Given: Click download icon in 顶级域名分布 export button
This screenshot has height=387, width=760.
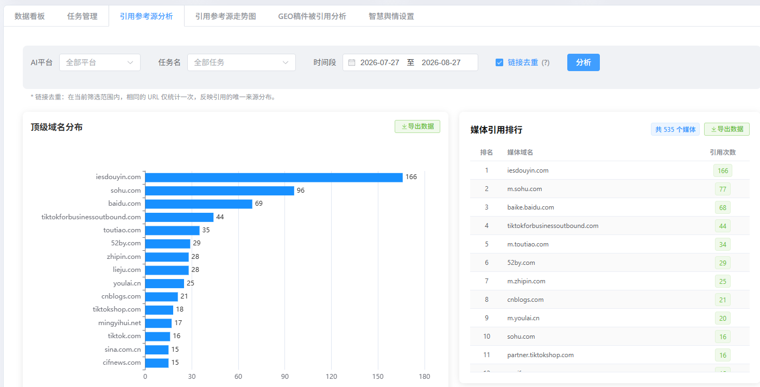Looking at the screenshot, I should 404,126.
